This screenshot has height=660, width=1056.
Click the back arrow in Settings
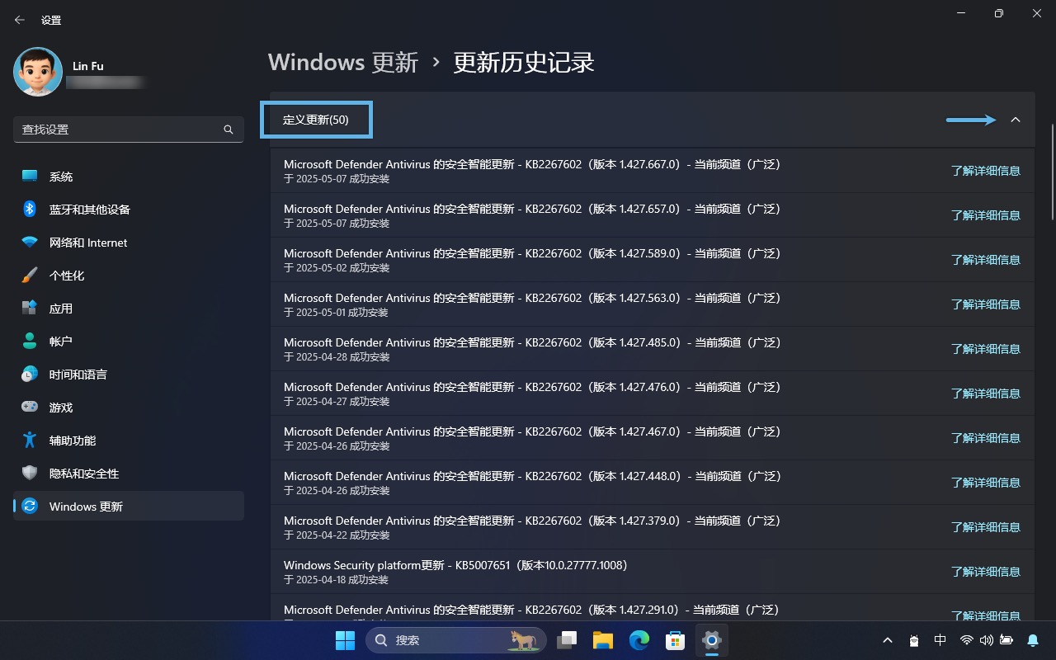tap(20, 20)
